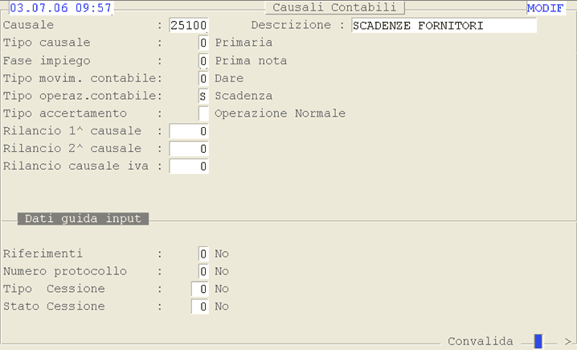
Task: Select the Stato Cessione input field
Action: point(200,307)
